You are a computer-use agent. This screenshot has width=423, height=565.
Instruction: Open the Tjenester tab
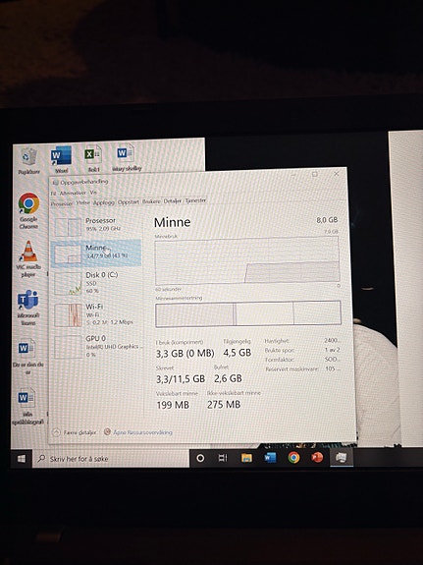click(x=195, y=200)
